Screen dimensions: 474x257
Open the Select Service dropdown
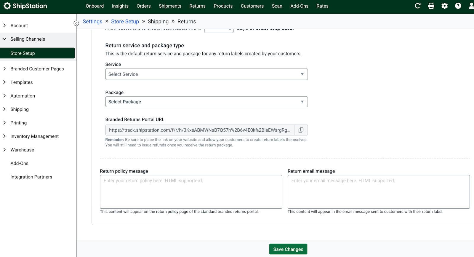[x=206, y=74]
